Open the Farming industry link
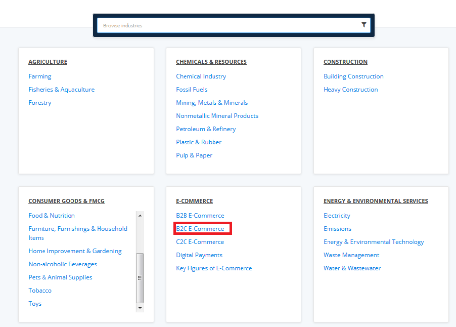This screenshot has height=327, width=456. coord(40,76)
